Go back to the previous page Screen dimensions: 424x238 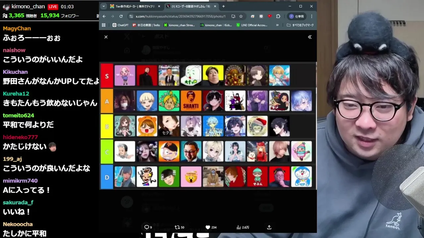click(104, 16)
